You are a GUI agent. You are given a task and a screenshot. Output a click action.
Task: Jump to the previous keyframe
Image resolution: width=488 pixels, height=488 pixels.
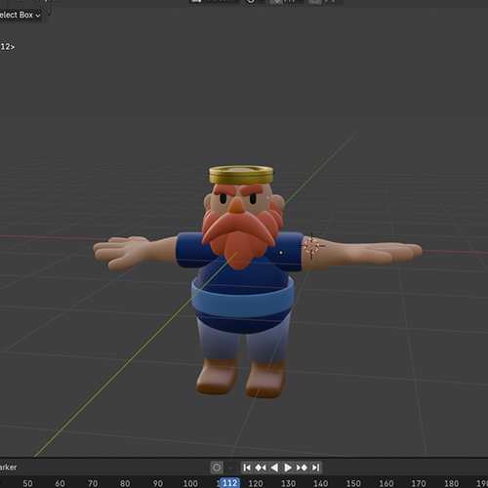pyautogui.click(x=261, y=468)
